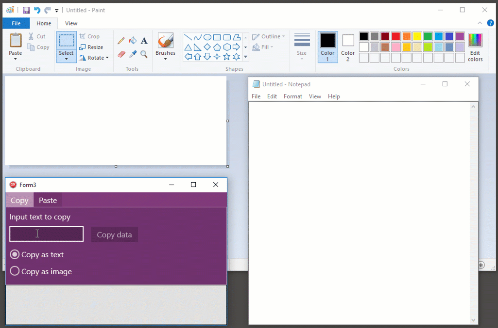Open the dropdown arrow under Select in Paint
The width and height of the screenshot is (498, 328).
point(67,59)
